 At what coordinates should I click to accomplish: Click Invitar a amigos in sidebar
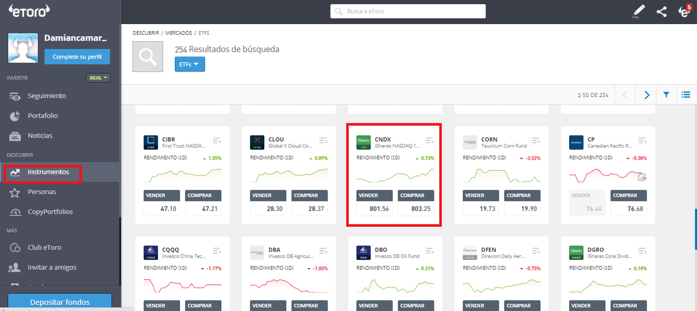pos(52,267)
